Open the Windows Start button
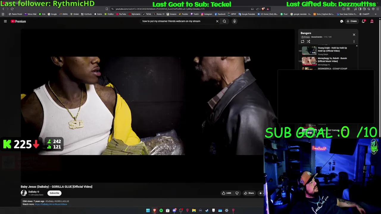This screenshot has height=214, width=381. click(148, 210)
